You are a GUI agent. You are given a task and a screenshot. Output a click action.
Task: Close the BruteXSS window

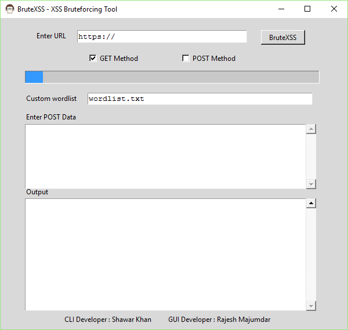334,9
